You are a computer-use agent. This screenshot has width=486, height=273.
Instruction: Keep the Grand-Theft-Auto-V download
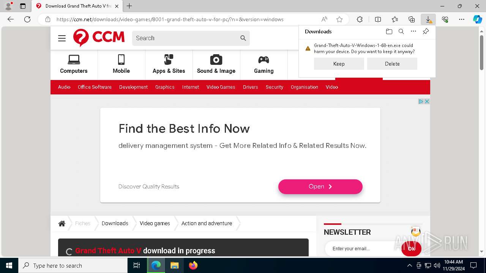[x=339, y=64]
